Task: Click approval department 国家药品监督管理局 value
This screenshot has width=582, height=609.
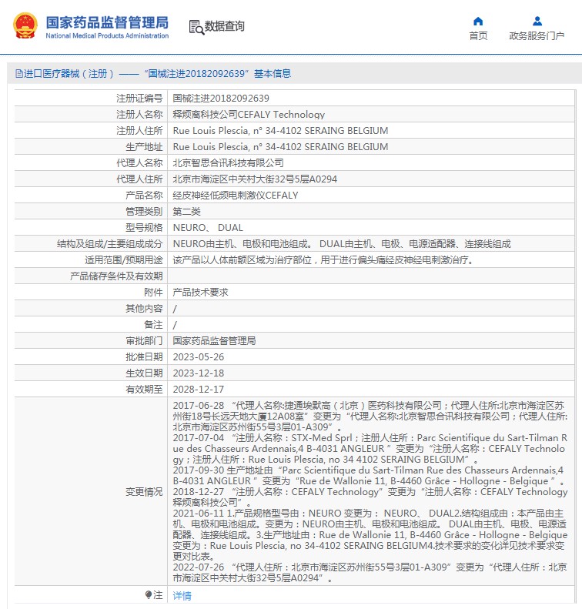Action: coord(214,341)
